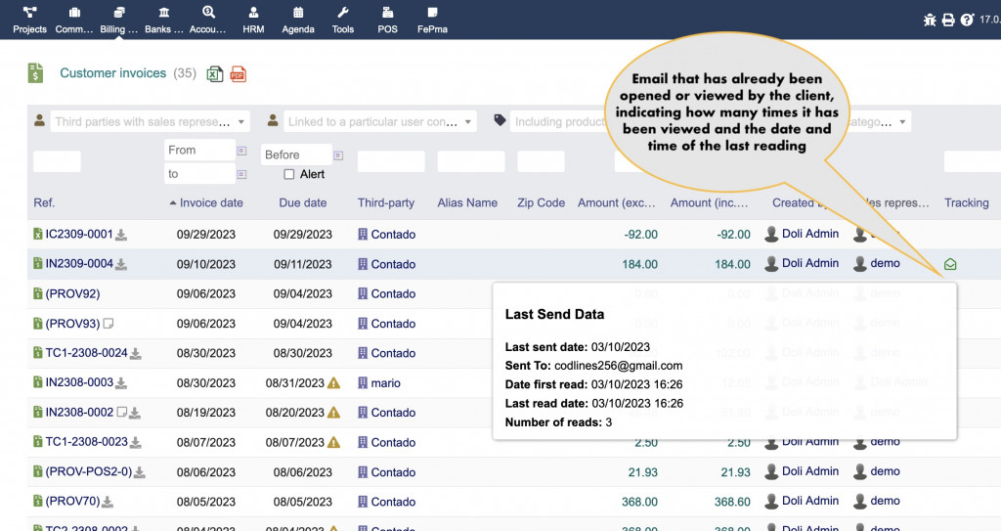Click the Before date input field
The width and height of the screenshot is (1001, 531).
tap(296, 155)
